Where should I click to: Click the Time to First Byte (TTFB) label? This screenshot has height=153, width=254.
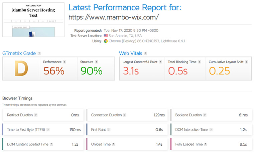(x=26, y=130)
